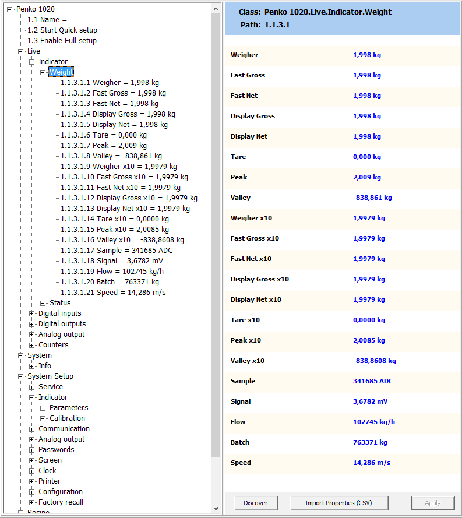Image resolution: width=462 pixels, height=518 pixels.
Task: Select 1.1.3.1.12 Display Gross x10 row
Action: click(129, 198)
